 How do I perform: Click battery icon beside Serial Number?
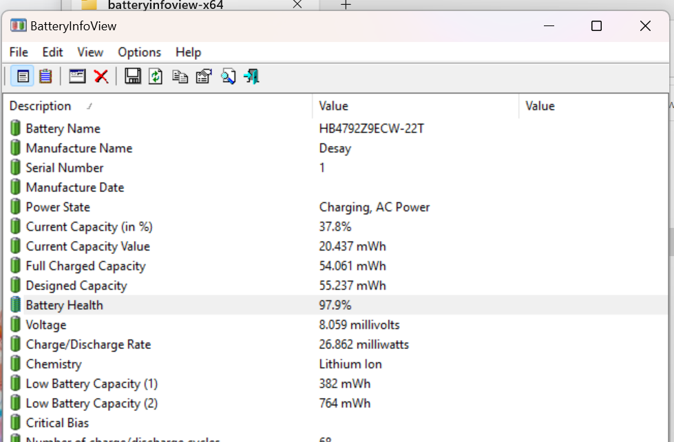15,168
